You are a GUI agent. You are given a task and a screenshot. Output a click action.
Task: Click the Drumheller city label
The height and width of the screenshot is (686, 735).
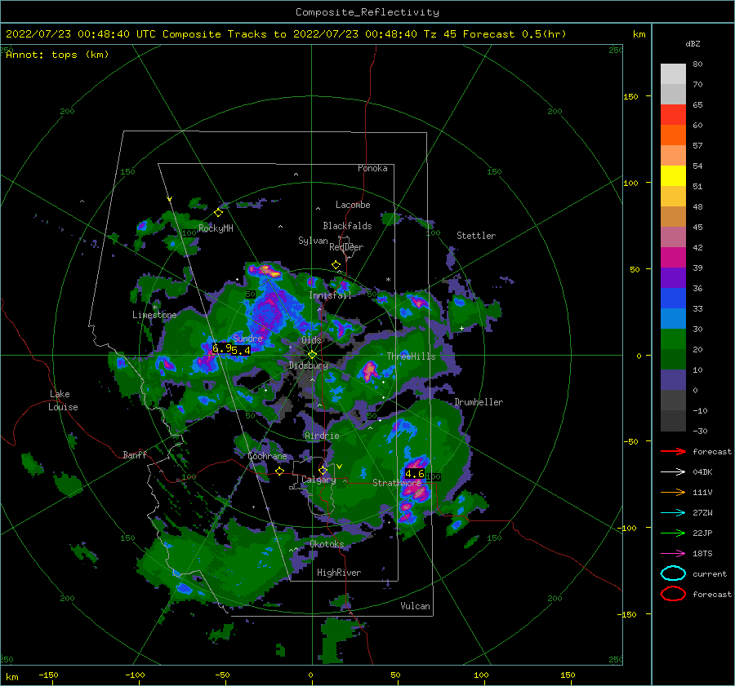pos(479,402)
